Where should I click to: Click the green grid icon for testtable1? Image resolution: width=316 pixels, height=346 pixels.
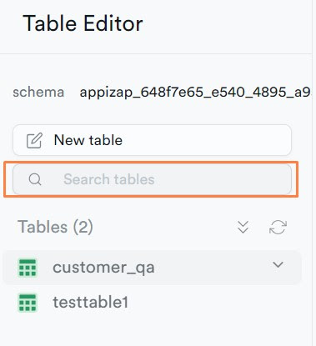pyautogui.click(x=28, y=303)
